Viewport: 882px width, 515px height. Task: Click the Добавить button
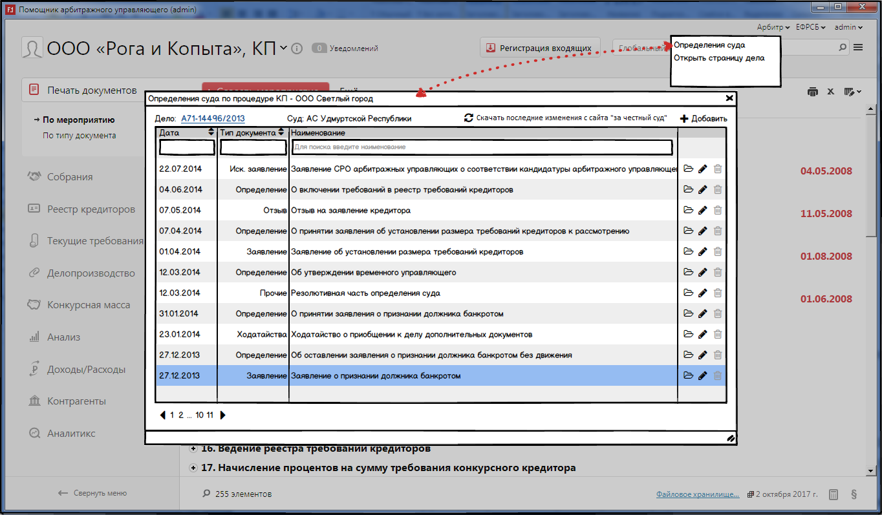point(704,119)
